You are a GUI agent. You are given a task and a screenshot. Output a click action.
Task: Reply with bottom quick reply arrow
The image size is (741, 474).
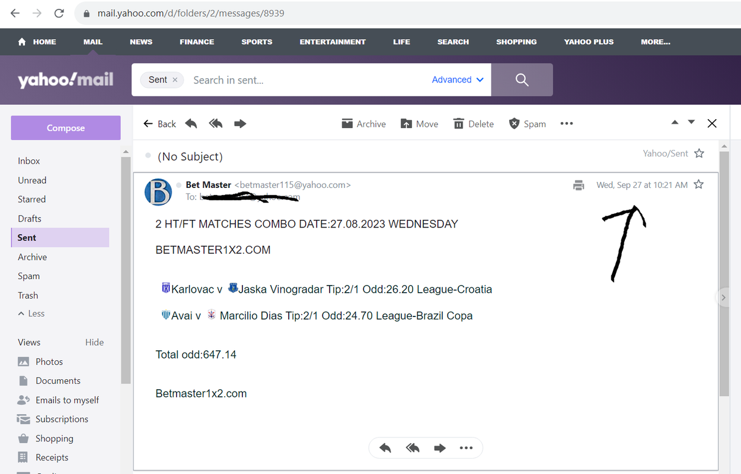coord(385,448)
